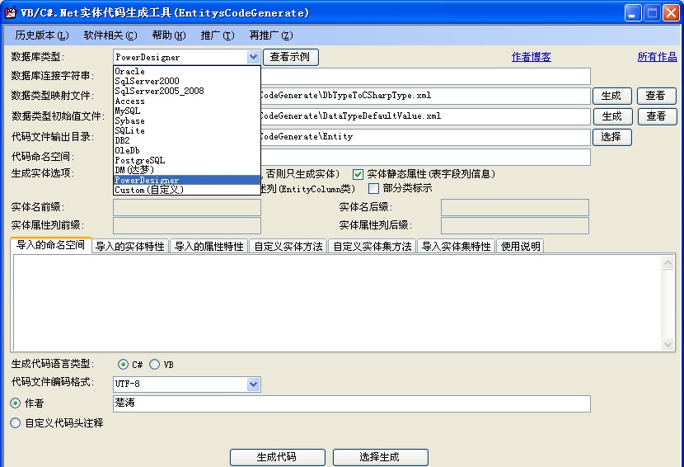
Task: Open the 帮助 menu
Action: coord(168,35)
